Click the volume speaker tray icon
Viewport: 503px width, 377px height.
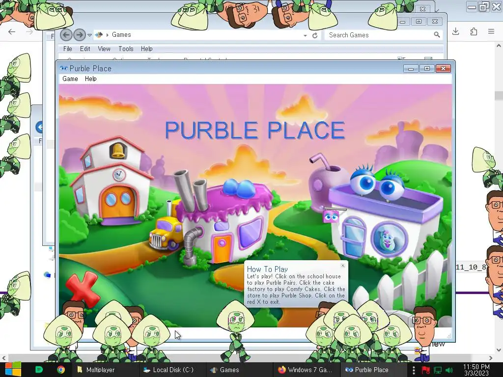(x=449, y=370)
